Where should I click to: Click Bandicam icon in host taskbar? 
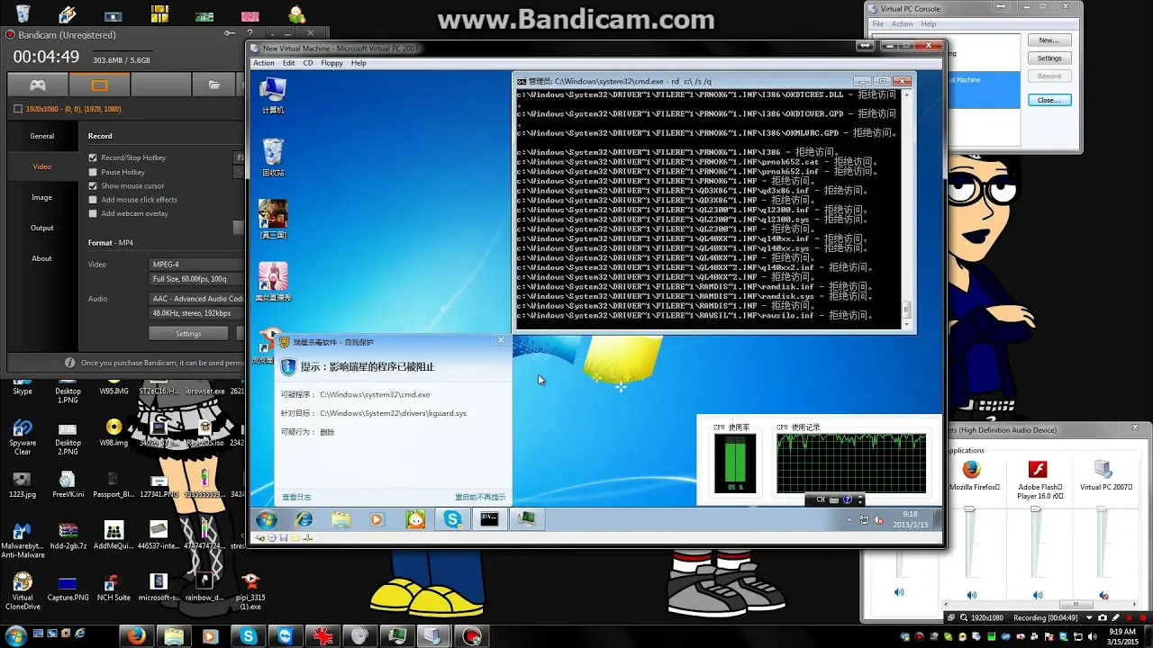(471, 636)
